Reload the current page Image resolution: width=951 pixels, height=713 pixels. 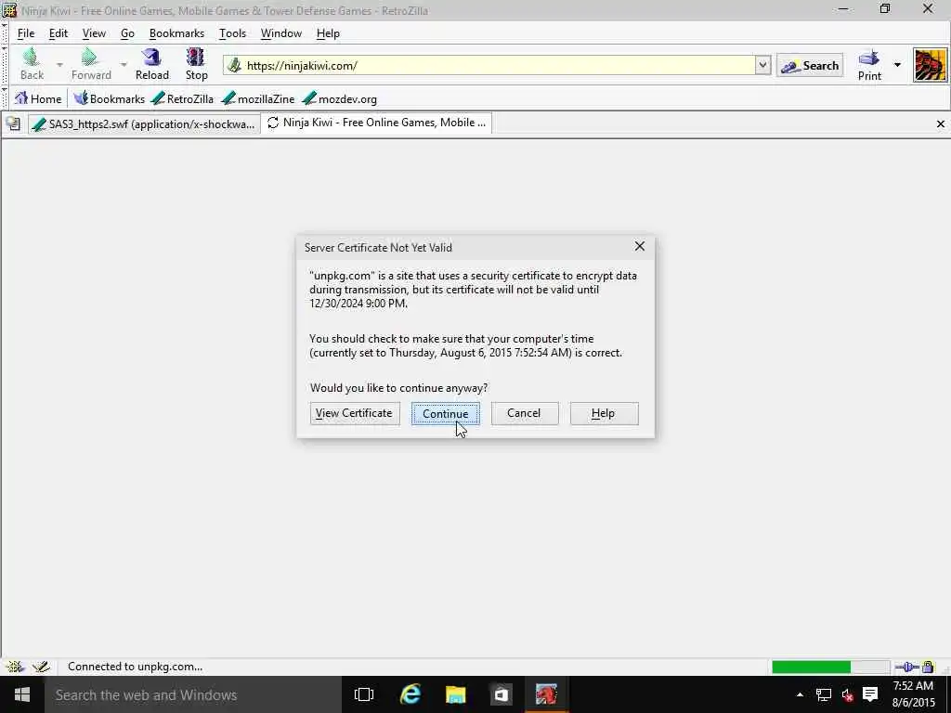pyautogui.click(x=151, y=64)
